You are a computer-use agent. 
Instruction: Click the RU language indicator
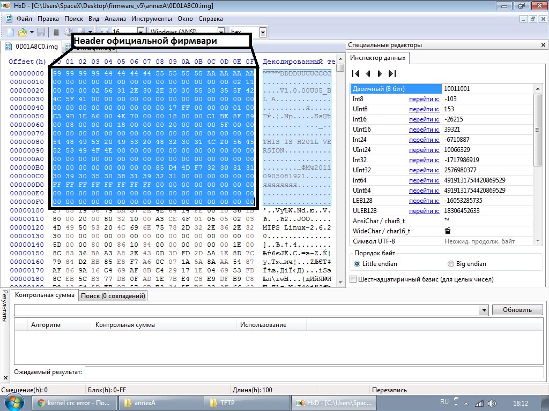444,401
